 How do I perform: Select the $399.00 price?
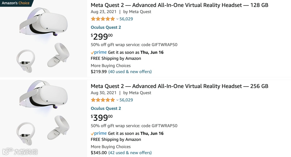pos(102,117)
